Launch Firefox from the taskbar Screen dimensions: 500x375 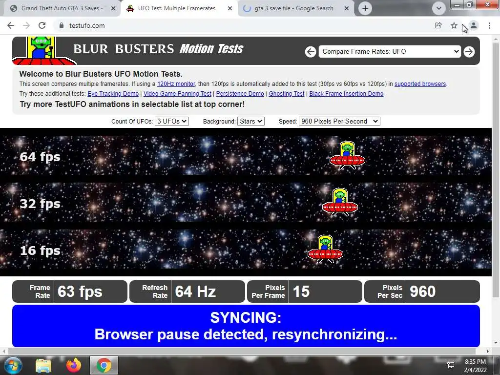74,365
